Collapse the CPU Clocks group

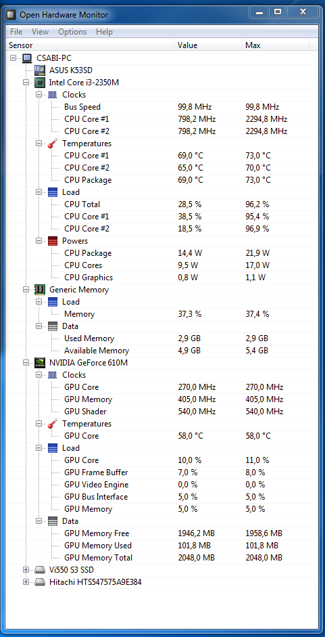coord(39,95)
